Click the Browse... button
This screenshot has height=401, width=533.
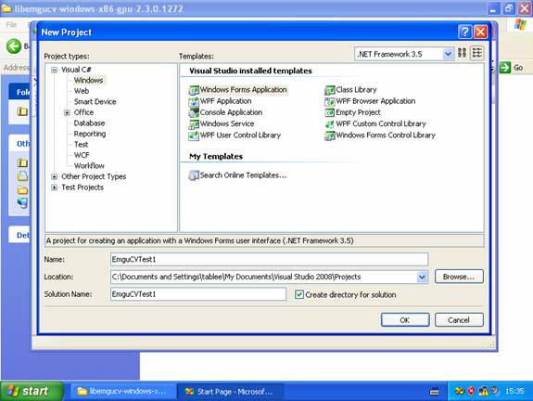459,277
